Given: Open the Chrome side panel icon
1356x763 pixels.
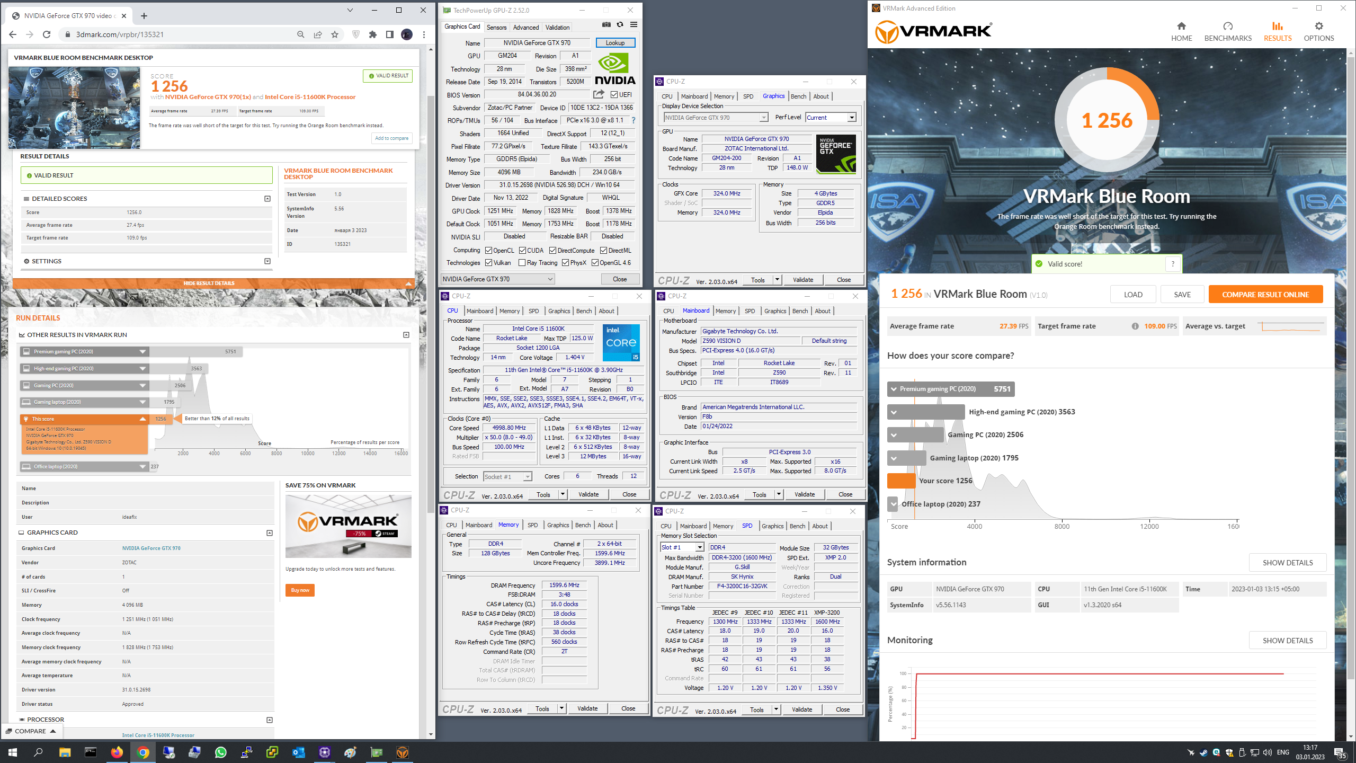Looking at the screenshot, I should (390, 34).
